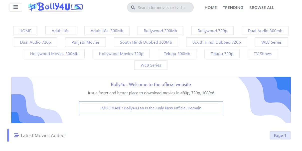This screenshot has width=302, height=151.
Task: Click the HOME category button
Action: coord(25,31)
